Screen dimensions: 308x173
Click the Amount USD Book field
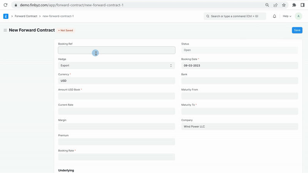[x=116, y=96]
